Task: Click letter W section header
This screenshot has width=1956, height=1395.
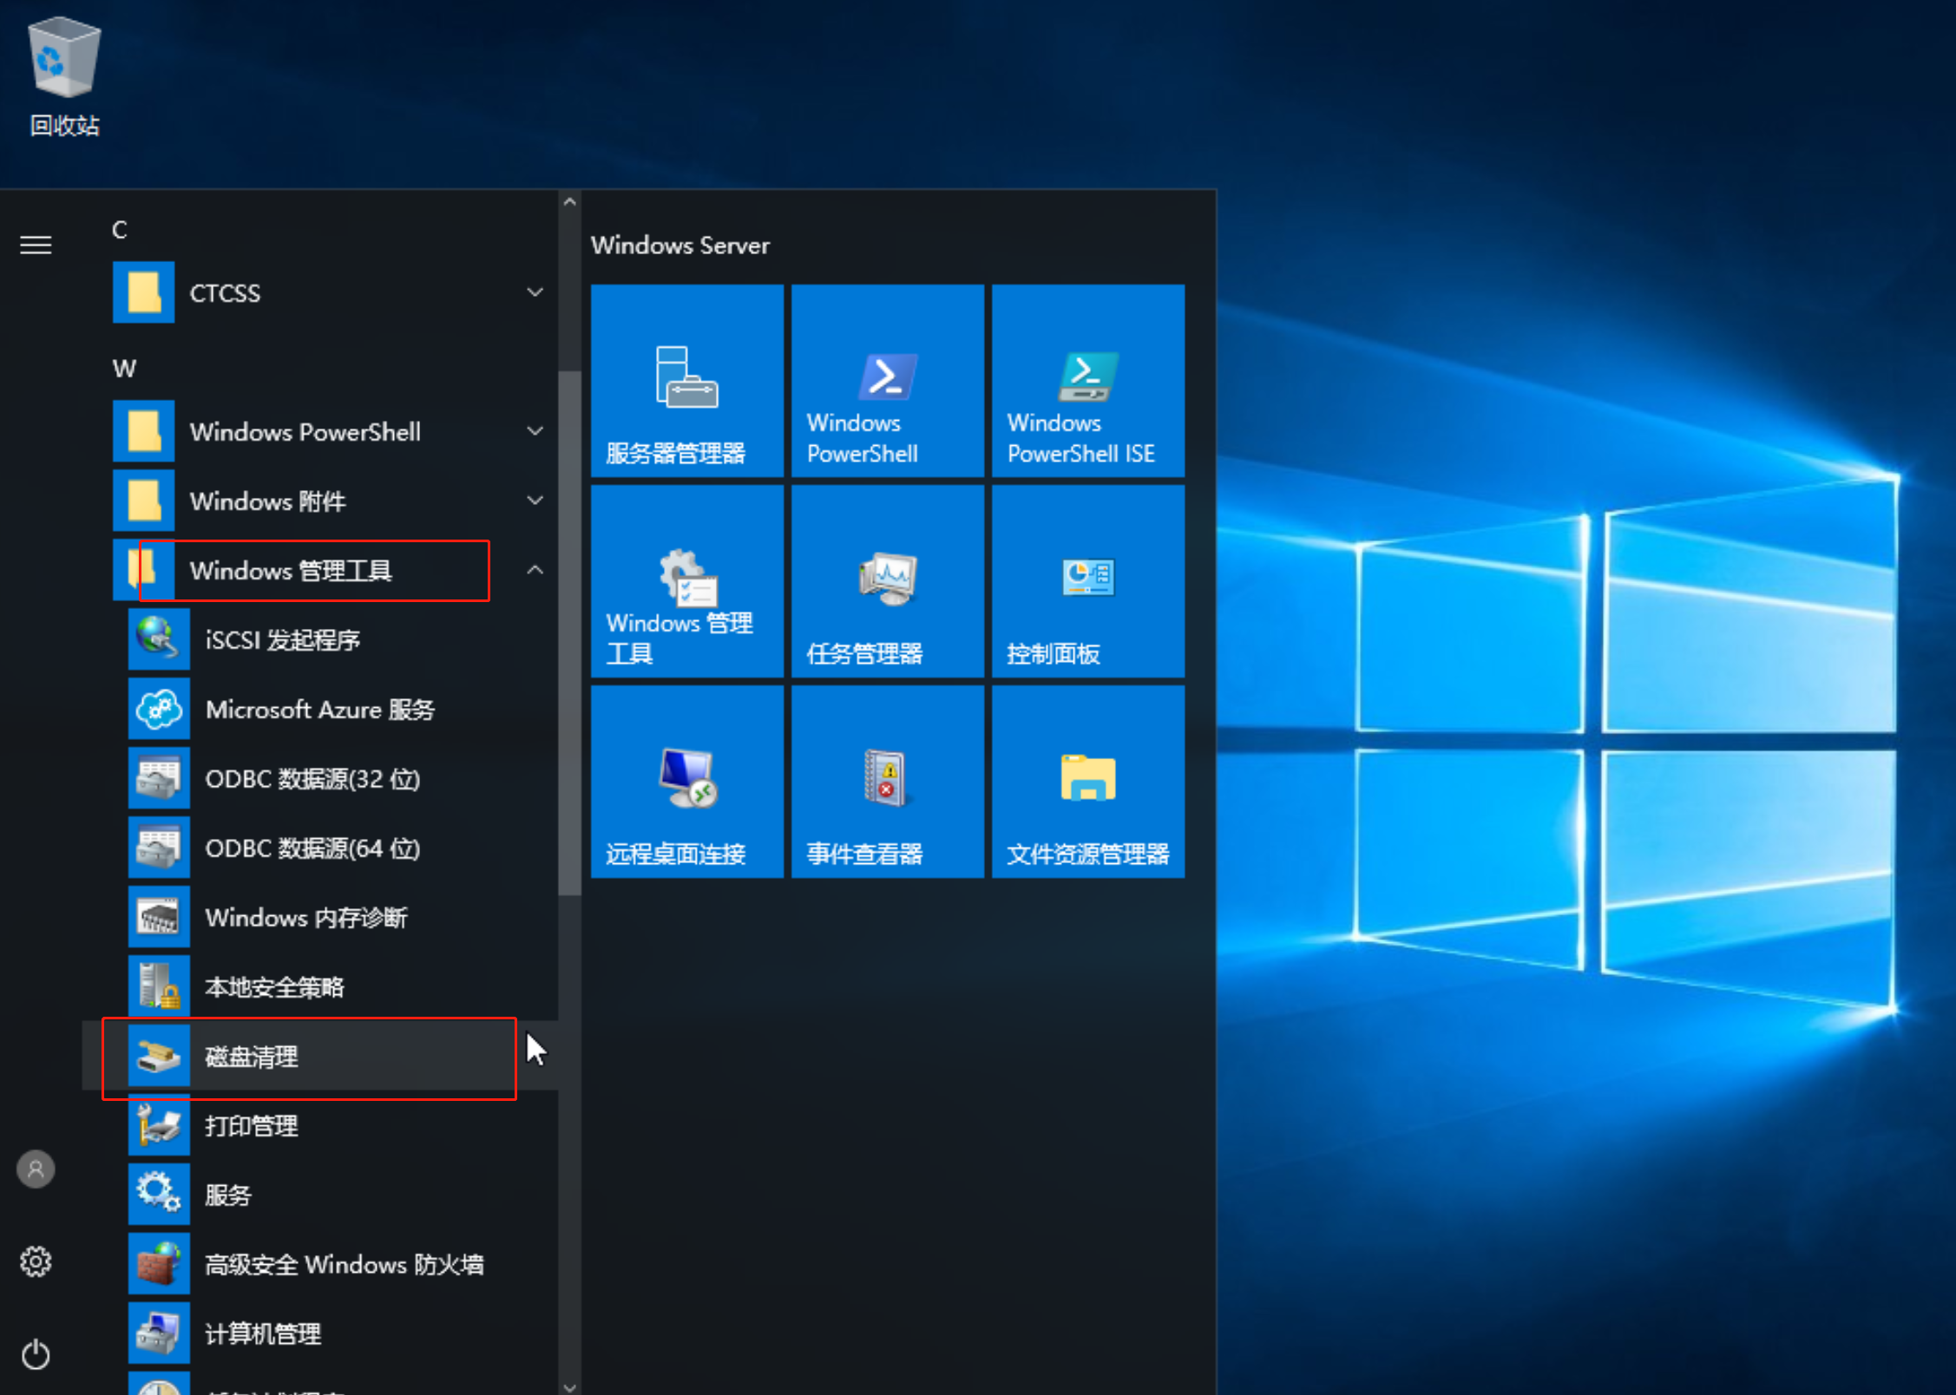Action: [x=124, y=369]
